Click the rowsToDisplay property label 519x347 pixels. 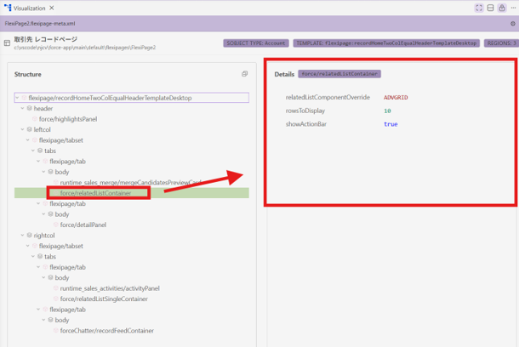pyautogui.click(x=305, y=111)
